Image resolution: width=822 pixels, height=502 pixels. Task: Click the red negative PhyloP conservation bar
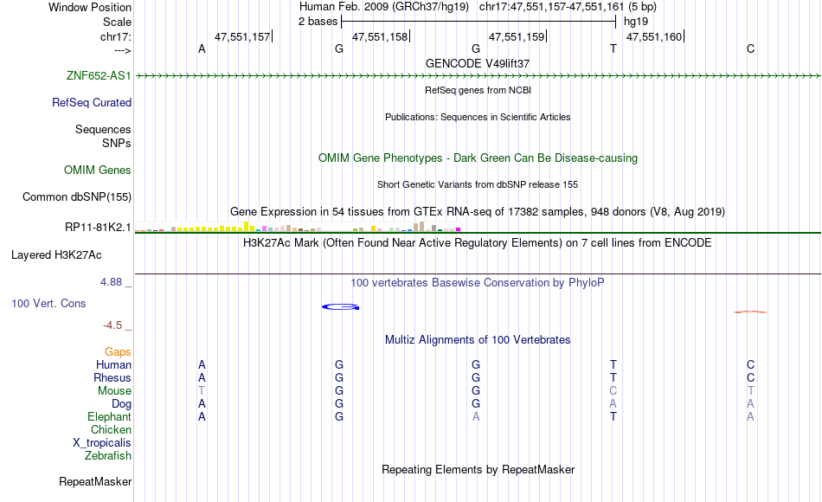point(750,312)
